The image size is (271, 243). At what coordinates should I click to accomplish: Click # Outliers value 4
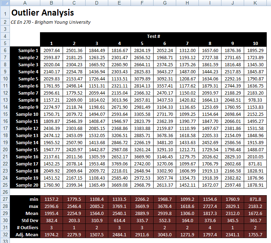tap(210, 228)
